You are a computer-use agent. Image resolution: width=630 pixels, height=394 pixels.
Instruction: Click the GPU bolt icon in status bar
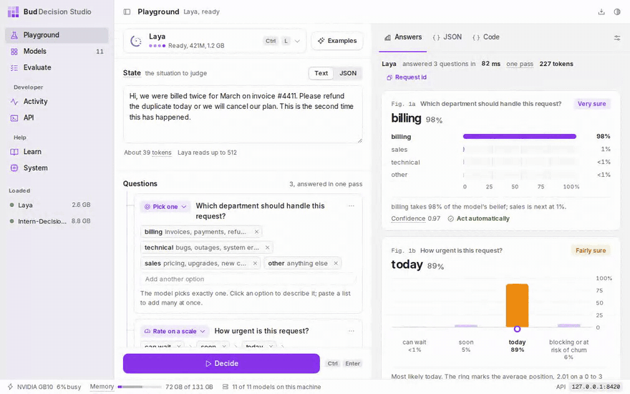11,387
